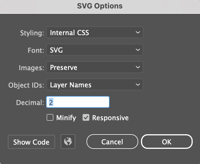
Task: Click the chevron arrow of Object IDs dropdown
Action: 138,85
